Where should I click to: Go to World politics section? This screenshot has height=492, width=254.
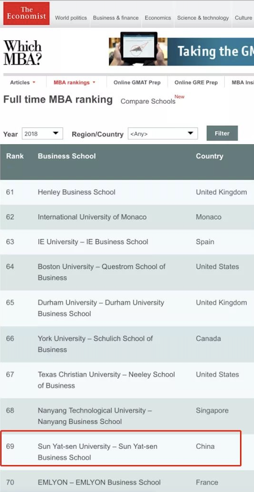[x=71, y=18]
